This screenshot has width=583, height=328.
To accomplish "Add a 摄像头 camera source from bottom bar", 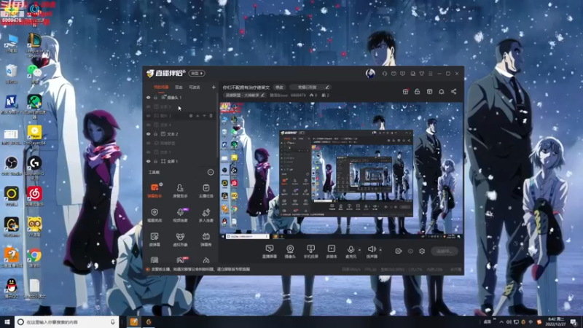I will point(290,251).
